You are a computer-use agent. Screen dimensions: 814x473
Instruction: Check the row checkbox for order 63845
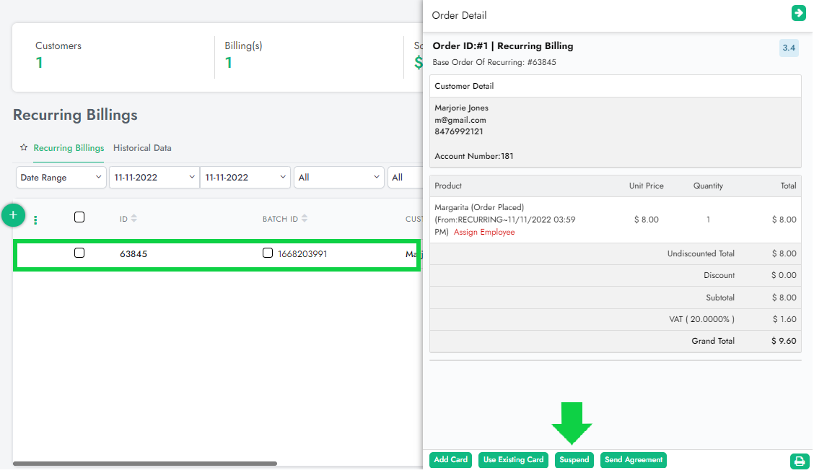(x=79, y=253)
